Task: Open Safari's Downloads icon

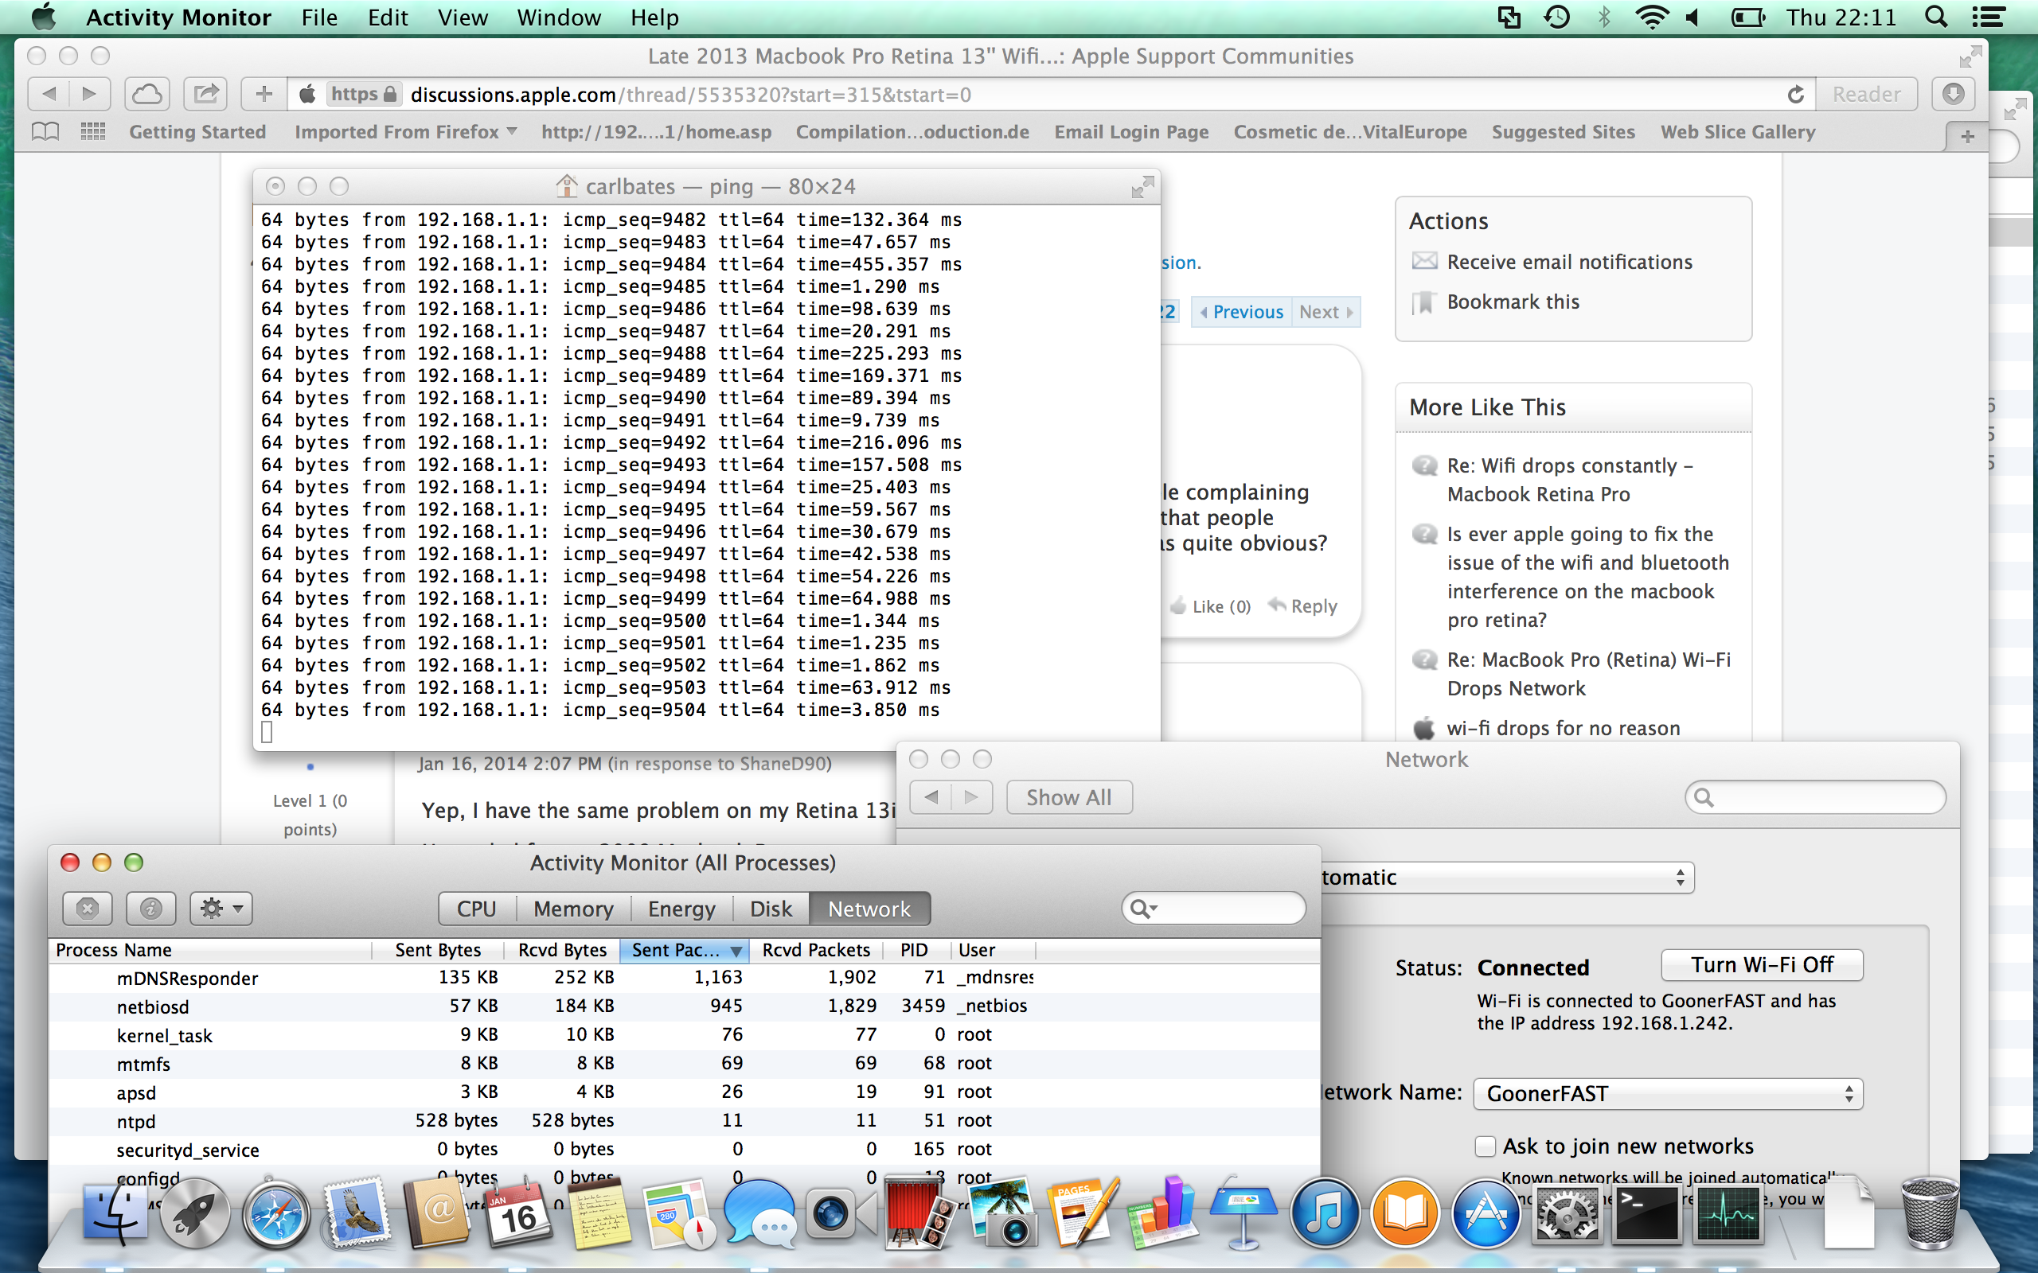Action: point(1954,93)
